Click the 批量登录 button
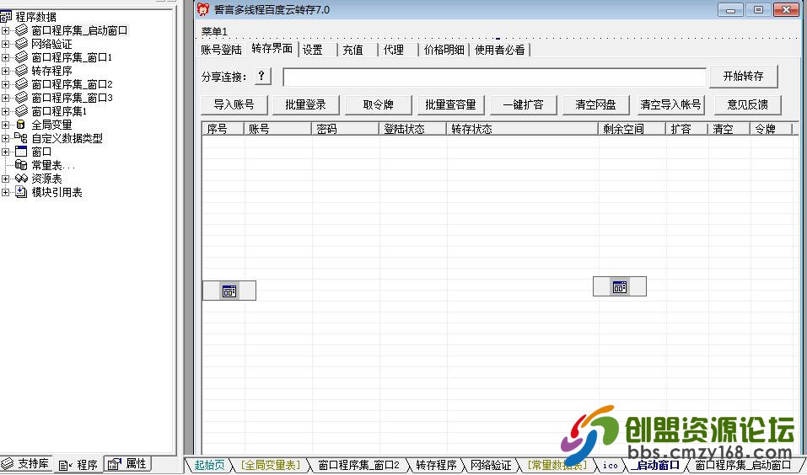The height and width of the screenshot is (475, 807). click(306, 105)
